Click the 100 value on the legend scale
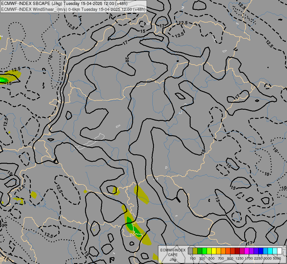Screen dimensions: 287x264 (193, 258)
